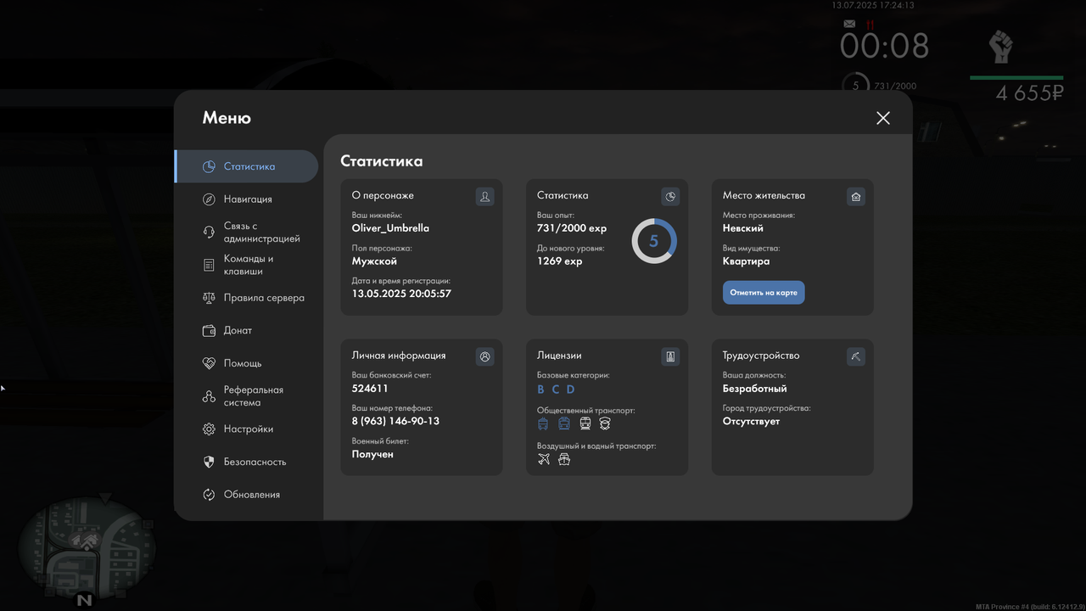Click the Отметить на карте button
Viewport: 1086px width, 611px height.
coord(764,293)
